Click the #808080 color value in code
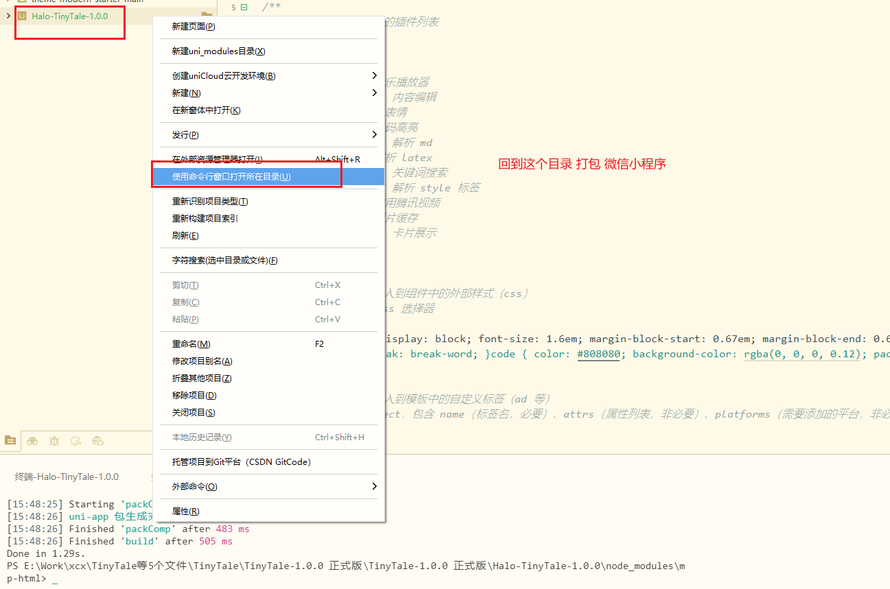890x589 pixels. (598, 354)
